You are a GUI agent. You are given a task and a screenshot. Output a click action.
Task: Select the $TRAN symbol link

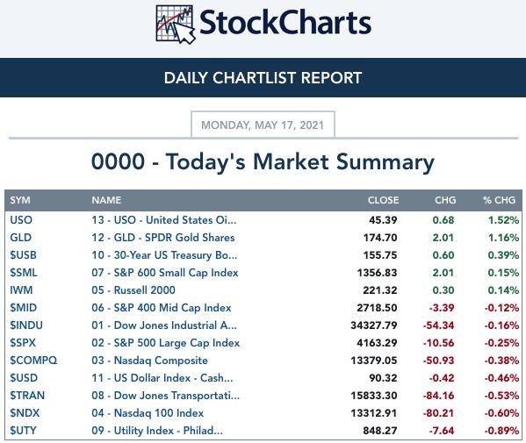[x=27, y=396]
